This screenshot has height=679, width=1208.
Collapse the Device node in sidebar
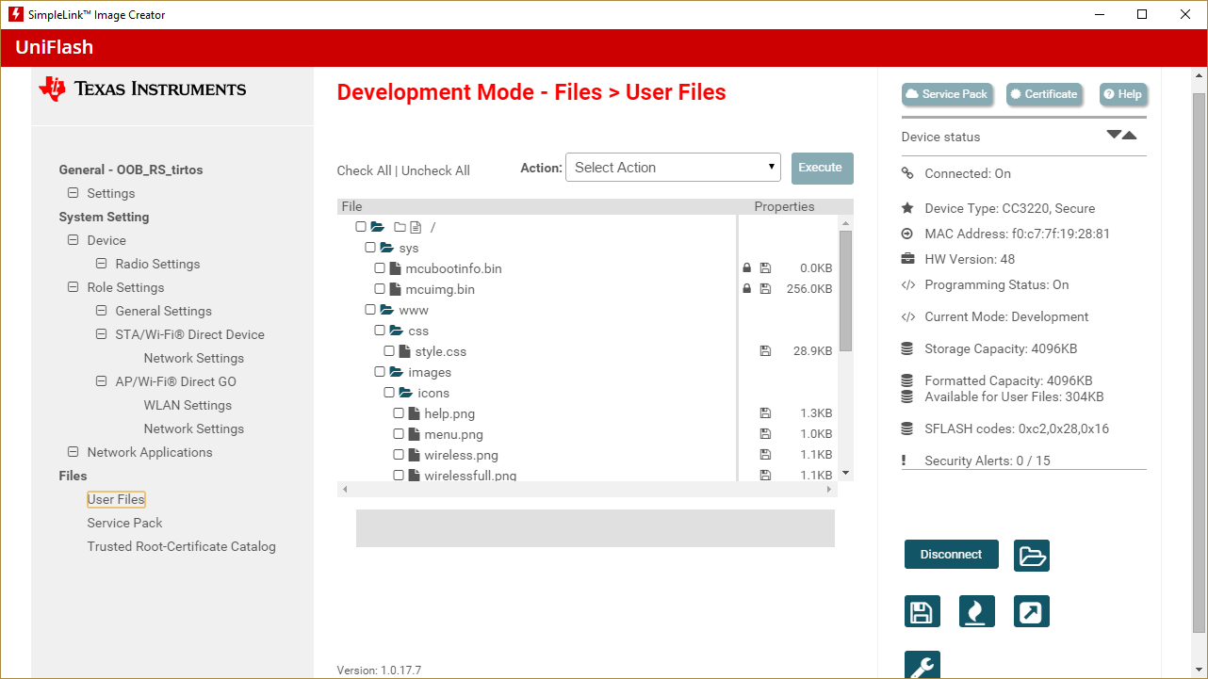coord(73,240)
